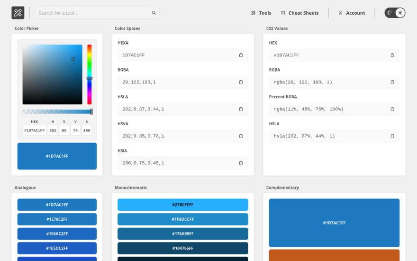
Task: Copy the HSVA color space value
Action: (241, 136)
